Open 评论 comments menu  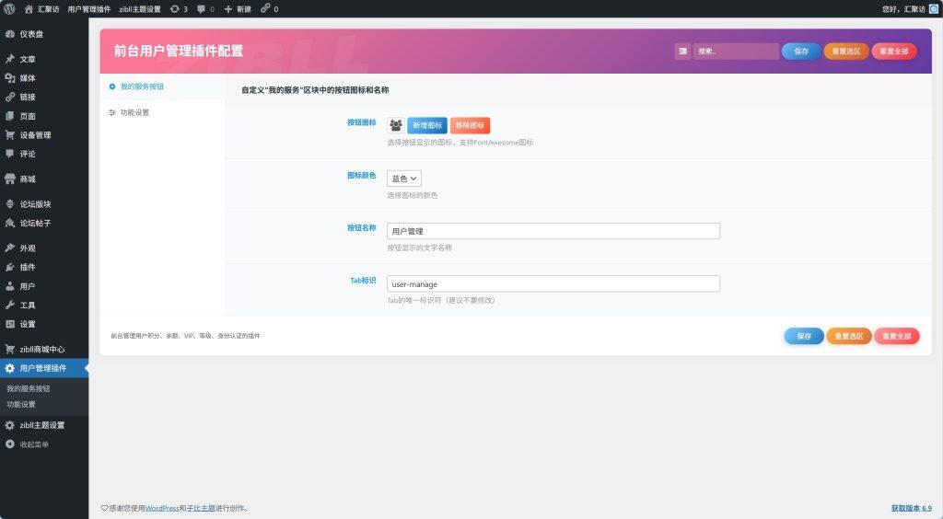44,154
